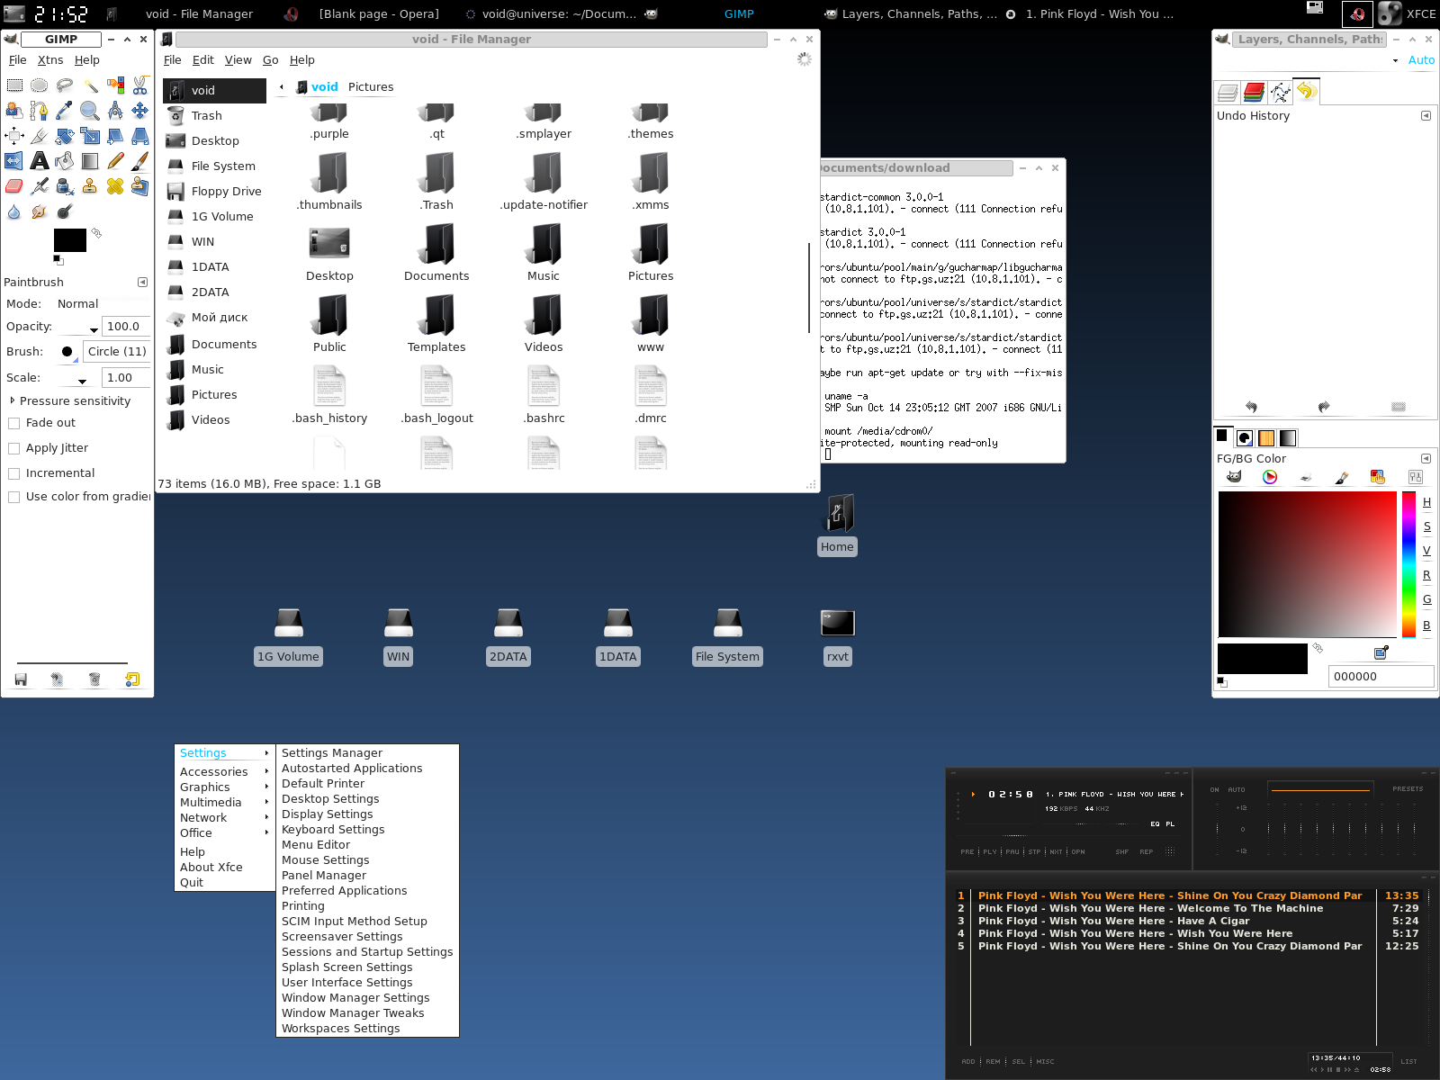
Task: Toggle equalizer AUTO button
Action: (x=1237, y=789)
